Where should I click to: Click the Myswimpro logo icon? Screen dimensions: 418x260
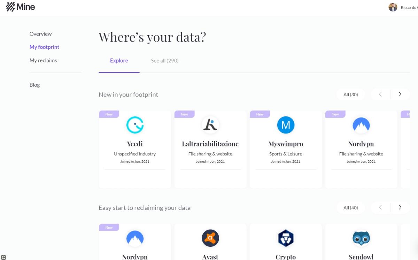coord(286,125)
